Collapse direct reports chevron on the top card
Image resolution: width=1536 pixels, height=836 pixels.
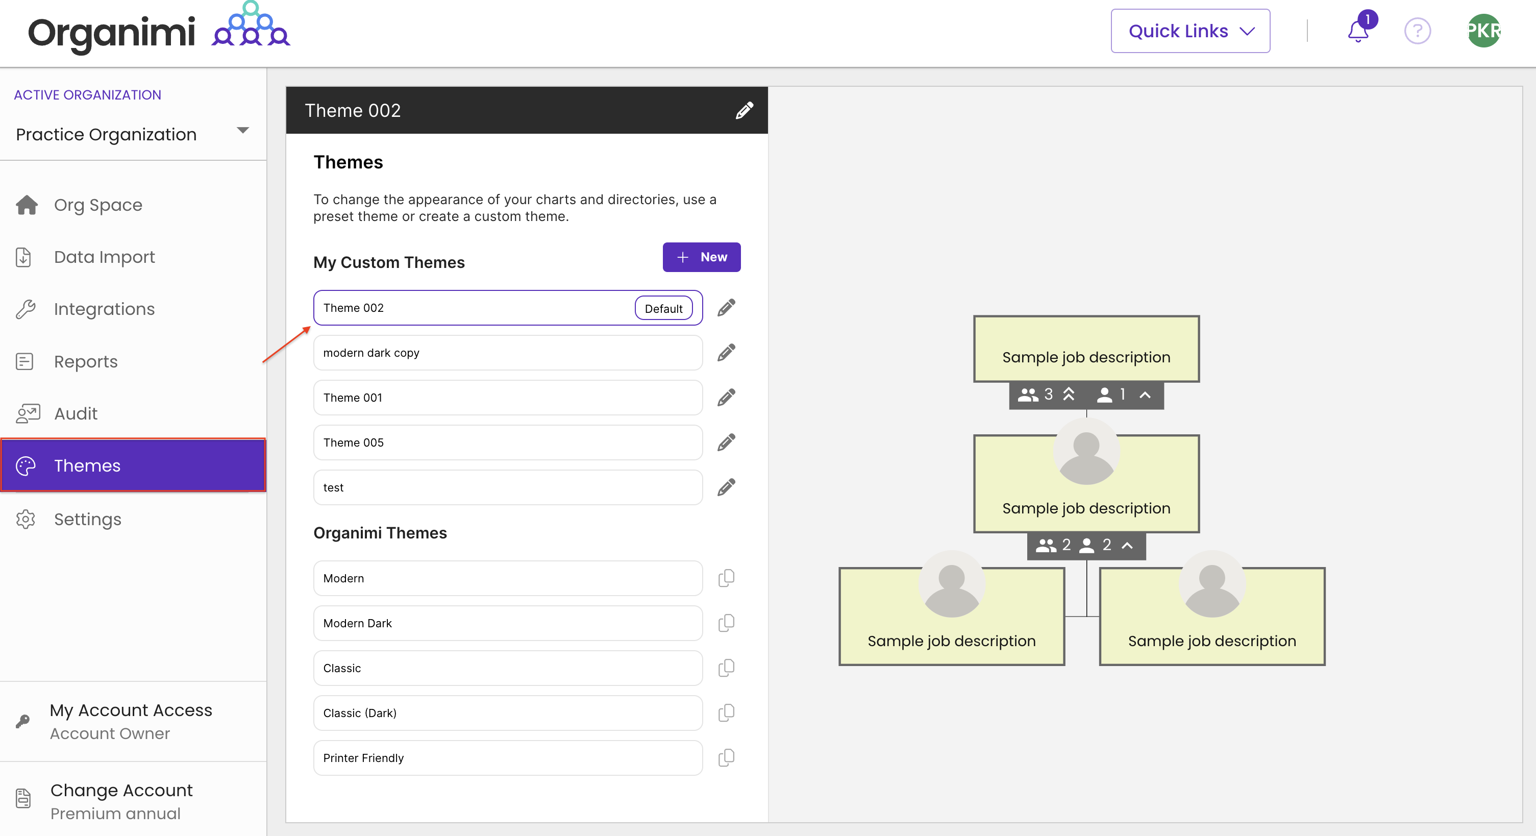tap(1145, 395)
